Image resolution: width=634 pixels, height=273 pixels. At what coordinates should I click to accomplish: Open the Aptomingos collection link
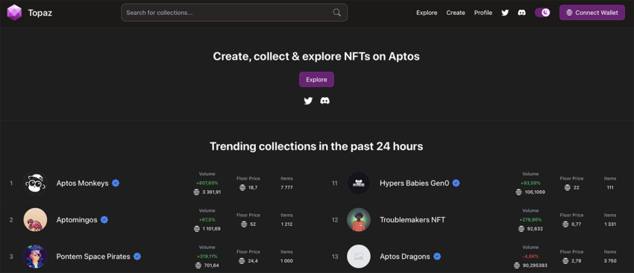[77, 219]
